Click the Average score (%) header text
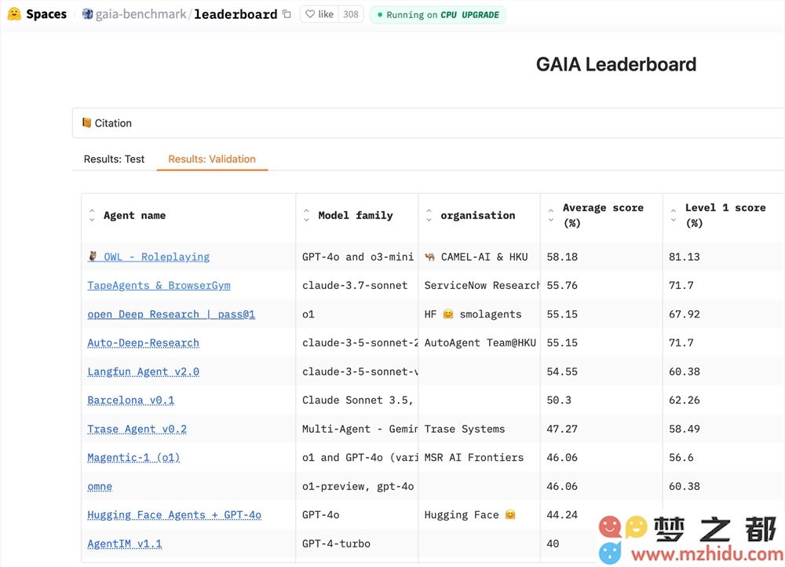 click(x=603, y=215)
